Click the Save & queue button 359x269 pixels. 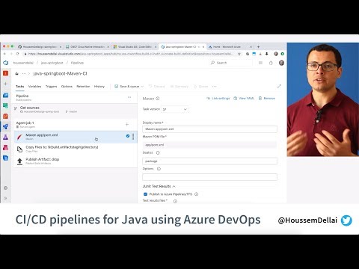(x=127, y=87)
